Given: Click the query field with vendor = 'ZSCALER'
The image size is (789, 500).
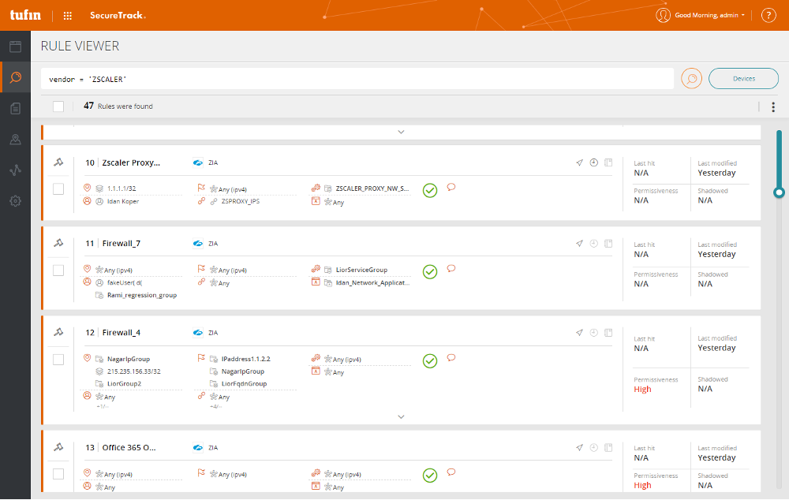Looking at the screenshot, I should 357,79.
